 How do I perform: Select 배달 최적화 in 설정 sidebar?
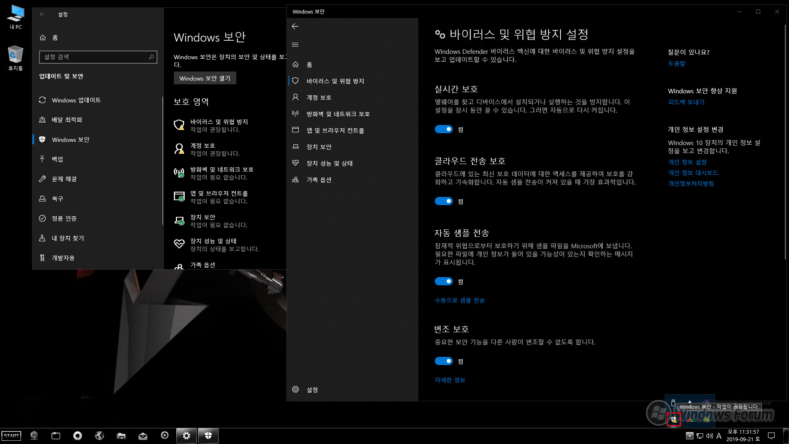click(x=98, y=120)
